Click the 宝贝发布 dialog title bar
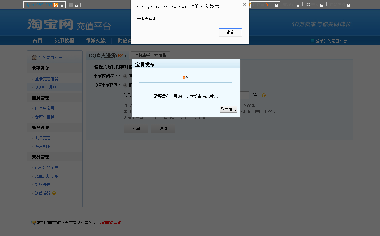The image size is (380, 236). click(186, 64)
